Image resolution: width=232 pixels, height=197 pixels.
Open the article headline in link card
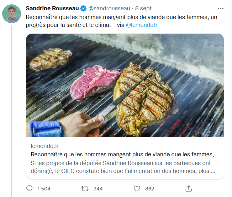point(124,154)
